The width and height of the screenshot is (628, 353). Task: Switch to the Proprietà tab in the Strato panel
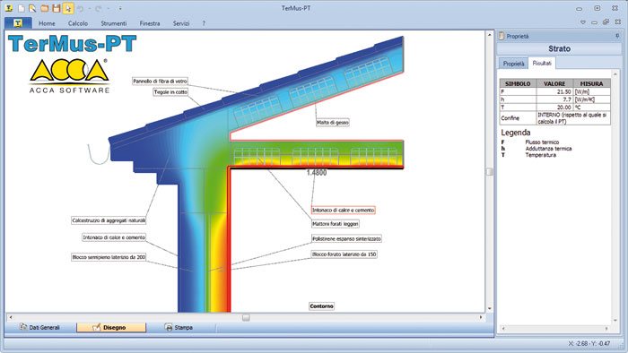tap(513, 64)
